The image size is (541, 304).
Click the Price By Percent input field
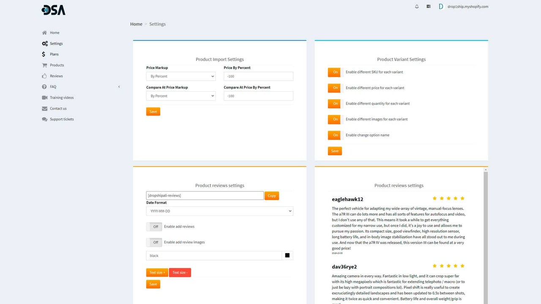(x=258, y=76)
